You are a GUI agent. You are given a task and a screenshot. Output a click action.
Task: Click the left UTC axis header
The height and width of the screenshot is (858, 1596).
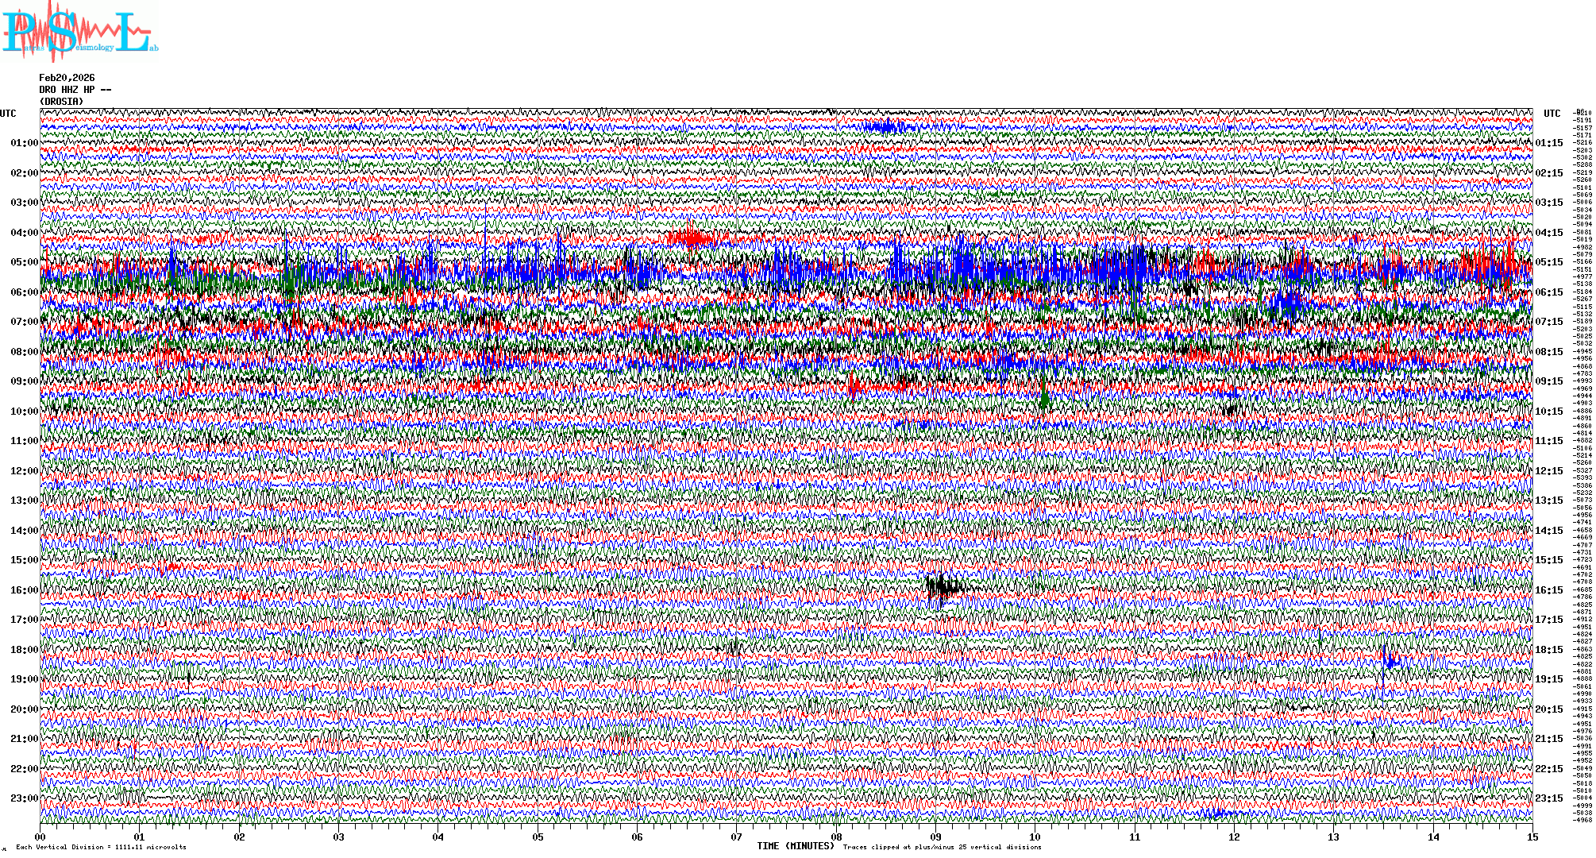[x=8, y=114]
